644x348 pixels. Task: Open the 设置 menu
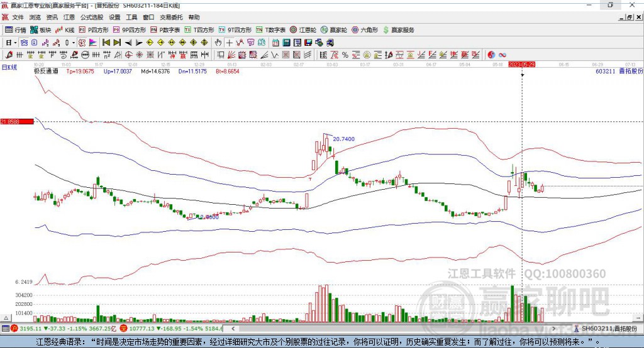tap(114, 17)
